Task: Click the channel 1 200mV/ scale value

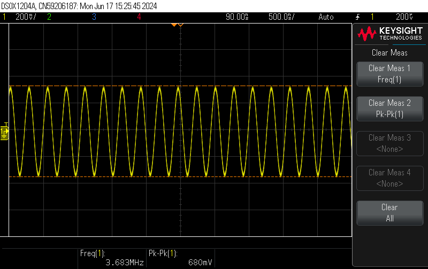Action: (26, 17)
